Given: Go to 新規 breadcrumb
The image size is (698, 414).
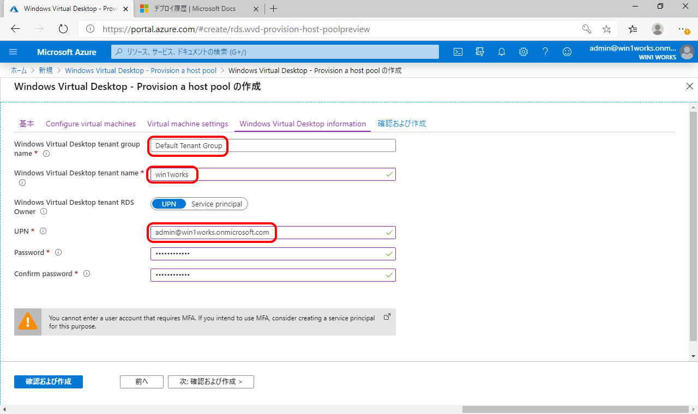Looking at the screenshot, I should pyautogui.click(x=46, y=70).
